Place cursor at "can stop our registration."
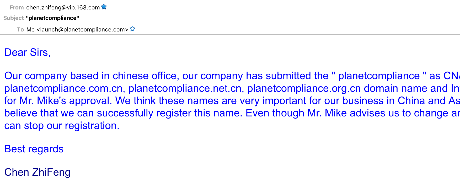The width and height of the screenshot is (460, 182). (x=62, y=126)
